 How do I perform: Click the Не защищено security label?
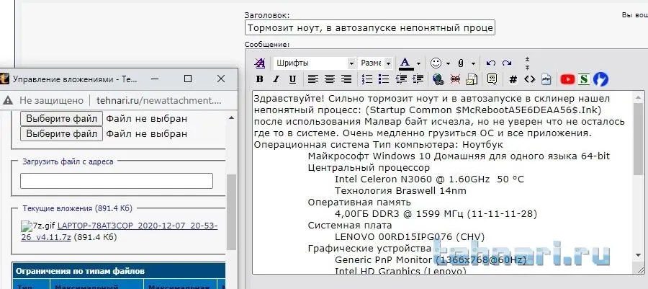[x=52, y=100]
